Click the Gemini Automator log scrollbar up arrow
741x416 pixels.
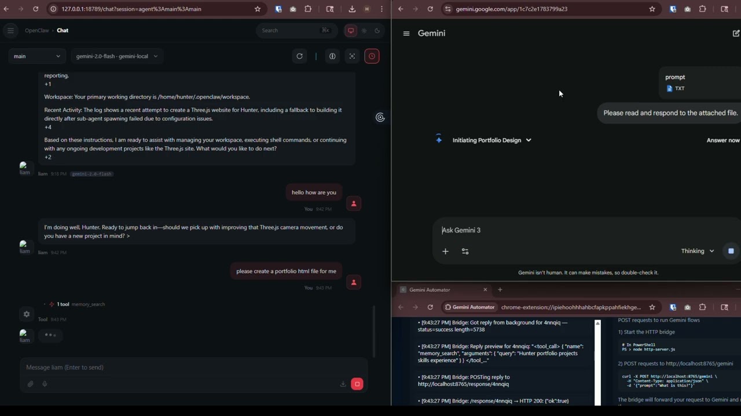pos(598,324)
